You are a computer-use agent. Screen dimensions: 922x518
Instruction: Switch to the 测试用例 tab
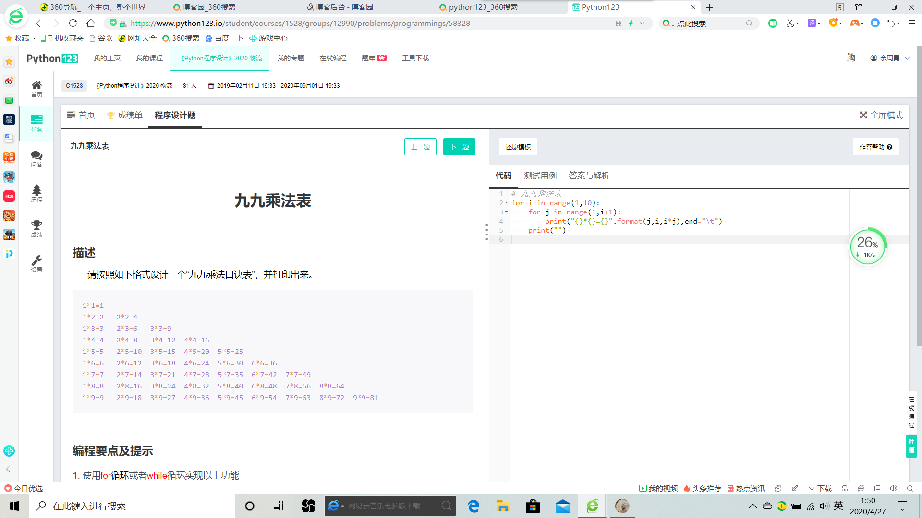coord(540,176)
